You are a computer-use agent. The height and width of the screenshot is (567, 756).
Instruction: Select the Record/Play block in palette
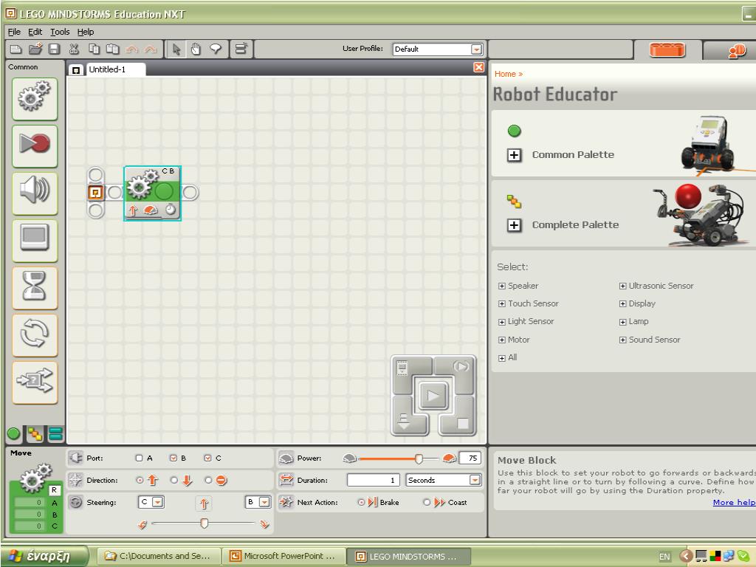[x=35, y=145]
